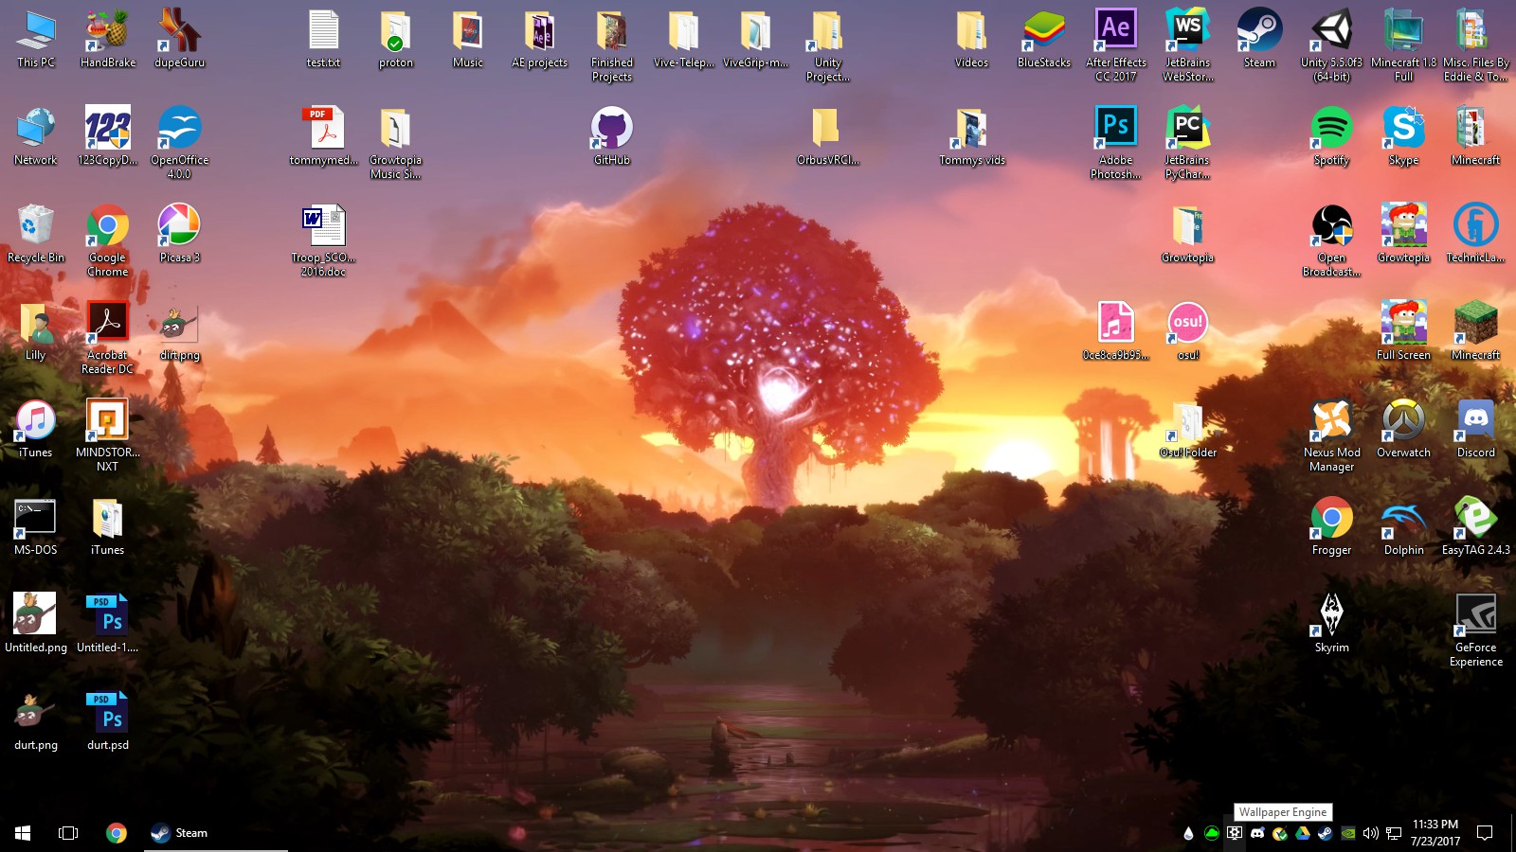Click the Nexus Mod Manager shortcut

pyautogui.click(x=1332, y=435)
